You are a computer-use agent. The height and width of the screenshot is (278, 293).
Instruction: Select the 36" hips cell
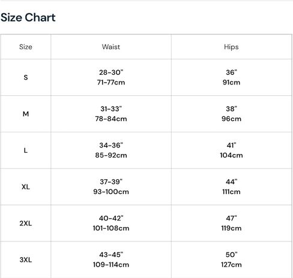[x=232, y=77]
